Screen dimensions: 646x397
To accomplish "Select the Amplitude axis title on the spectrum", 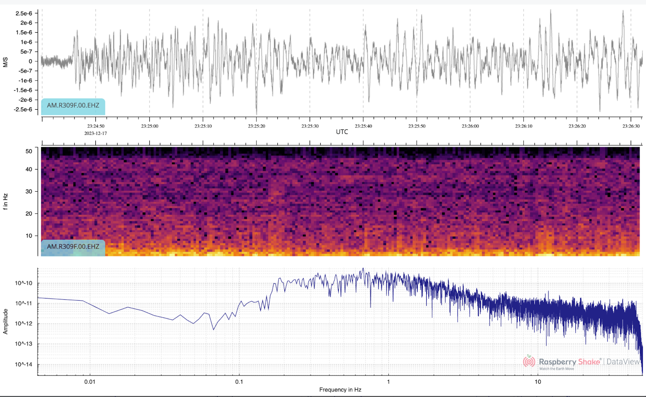I will [x=6, y=322].
